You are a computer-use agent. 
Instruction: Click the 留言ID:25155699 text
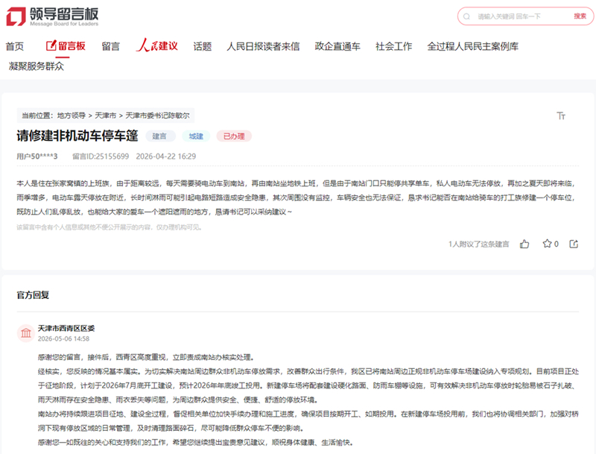(101, 157)
